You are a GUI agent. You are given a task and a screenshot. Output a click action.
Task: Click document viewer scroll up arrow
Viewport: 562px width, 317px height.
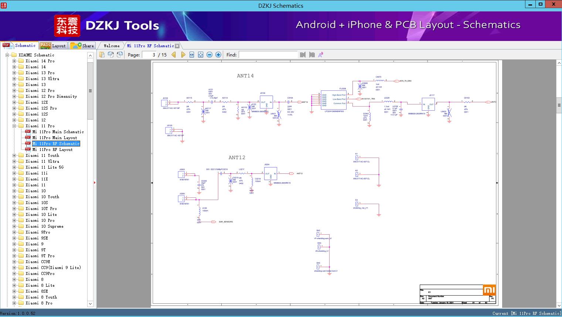(x=559, y=63)
